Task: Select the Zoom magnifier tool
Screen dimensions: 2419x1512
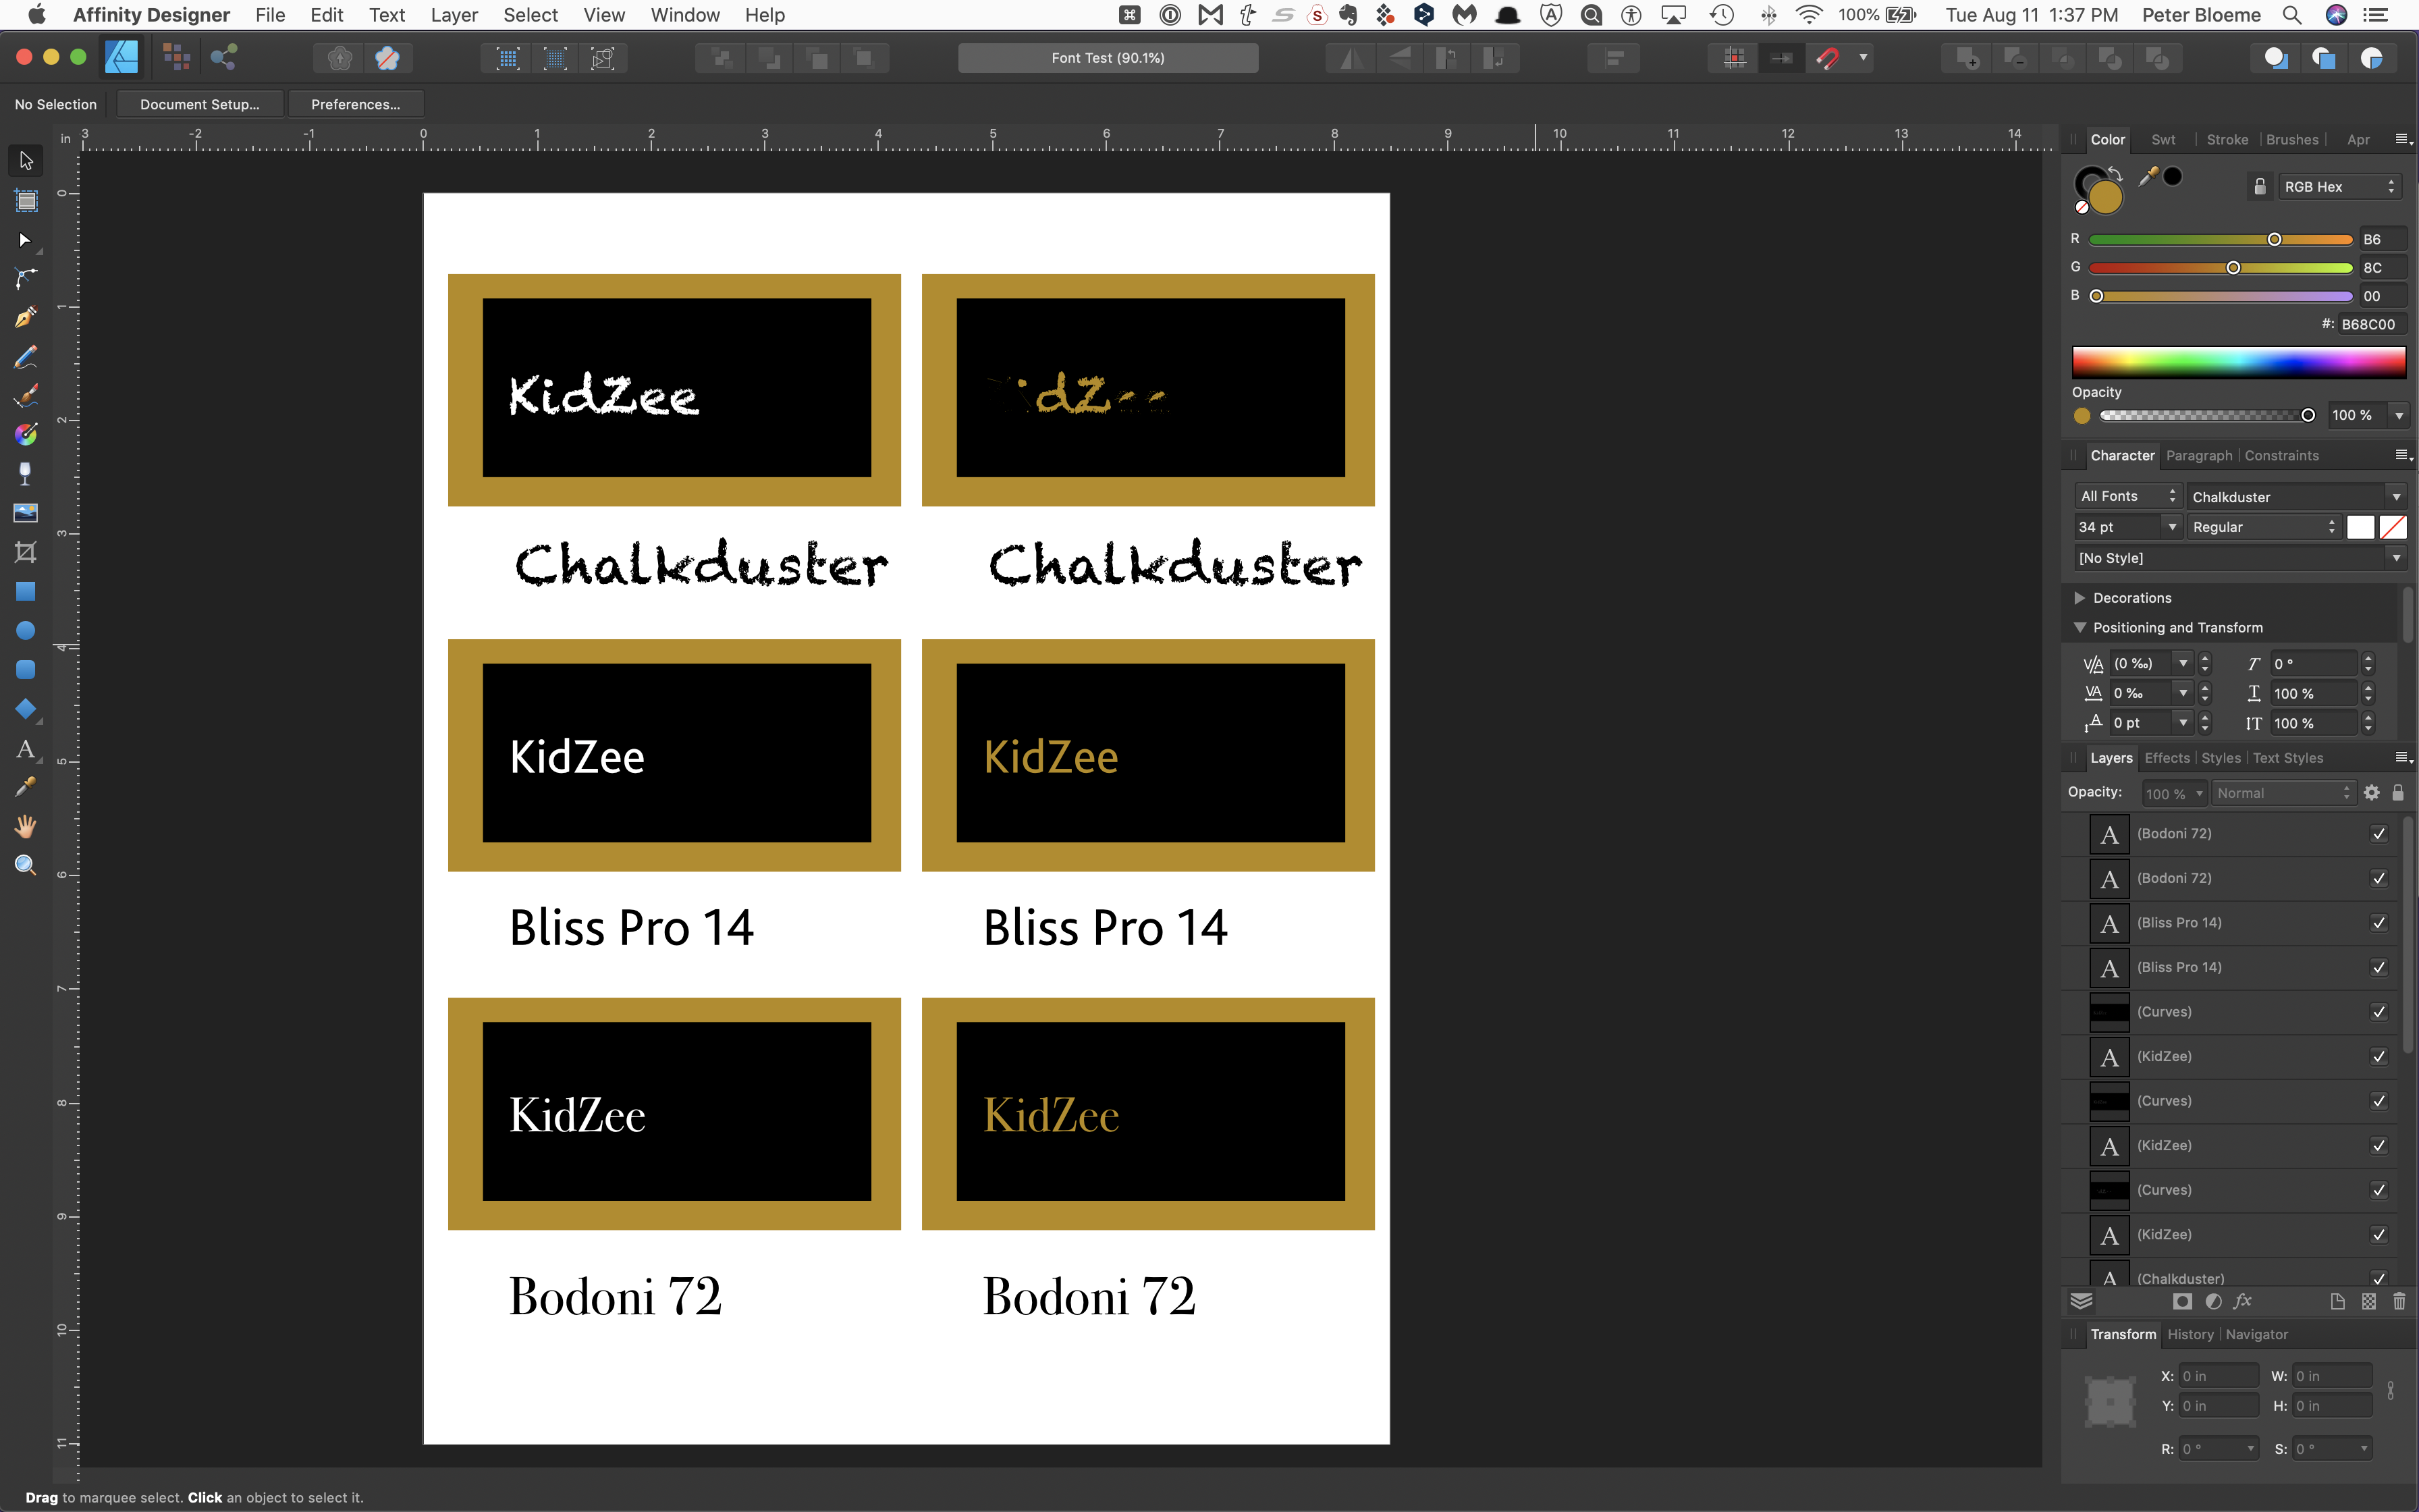Action: (26, 865)
